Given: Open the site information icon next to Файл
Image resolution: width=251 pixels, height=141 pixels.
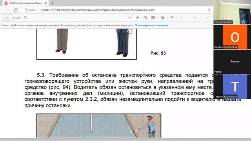Looking at the screenshot, I should [26, 10].
